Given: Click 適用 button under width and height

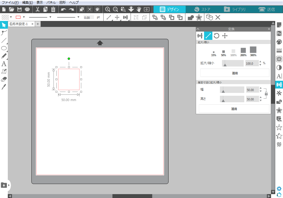Looking at the screenshot, I should point(234,109).
